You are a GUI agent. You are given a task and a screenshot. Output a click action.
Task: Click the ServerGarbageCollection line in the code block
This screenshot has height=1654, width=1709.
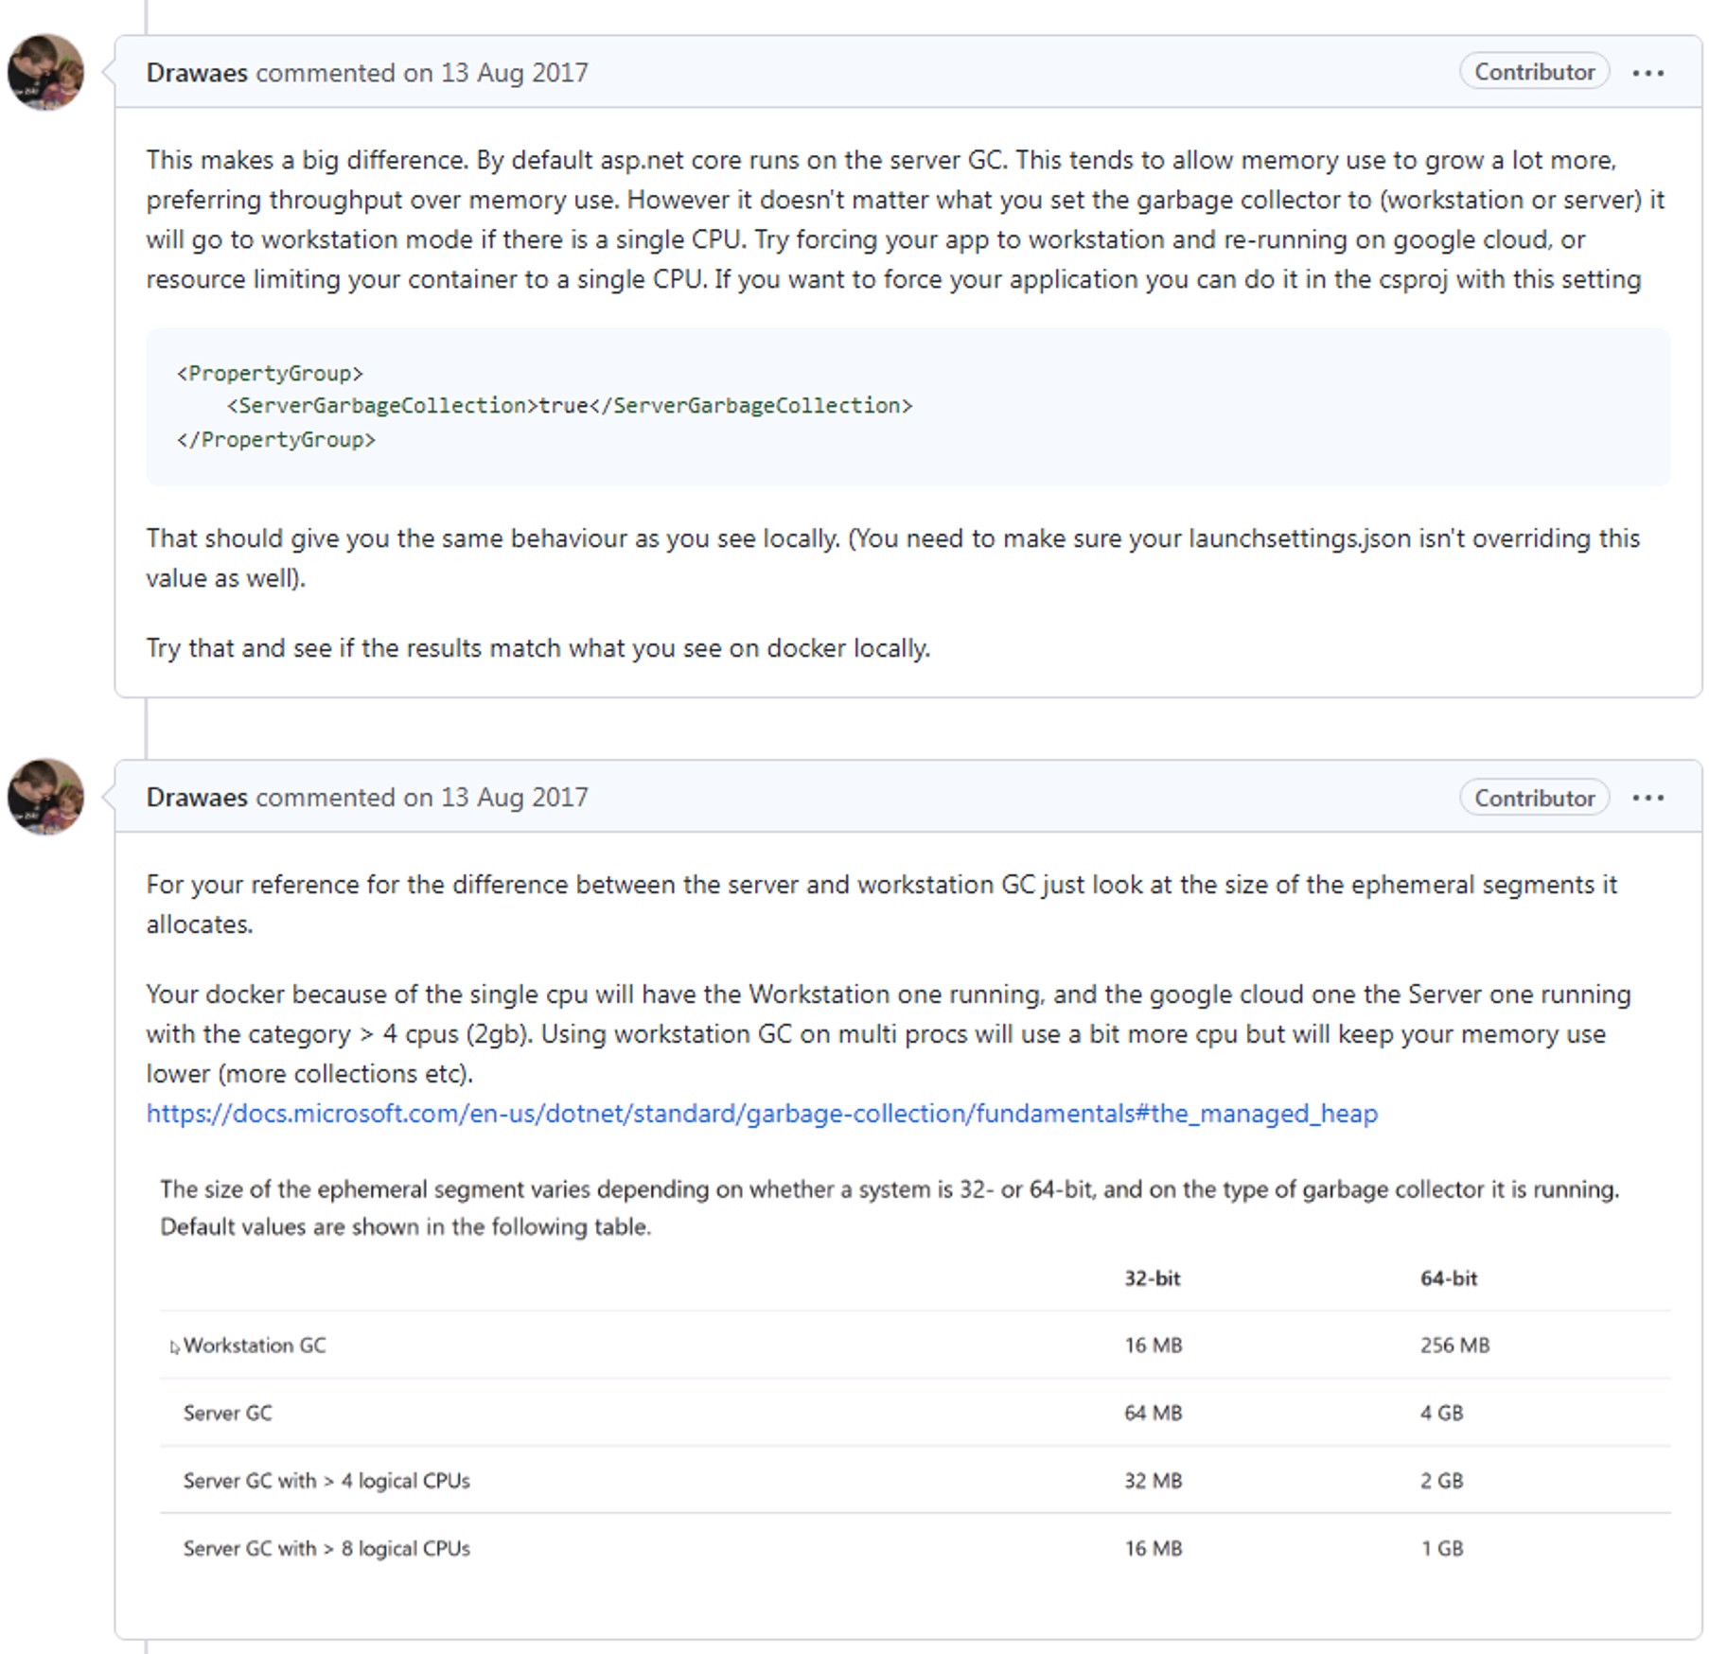tap(570, 406)
